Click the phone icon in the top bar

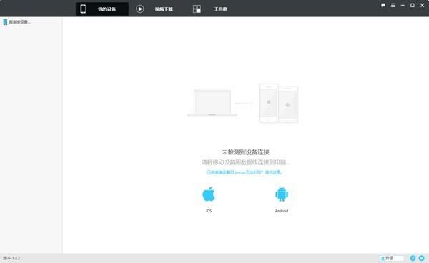83,9
